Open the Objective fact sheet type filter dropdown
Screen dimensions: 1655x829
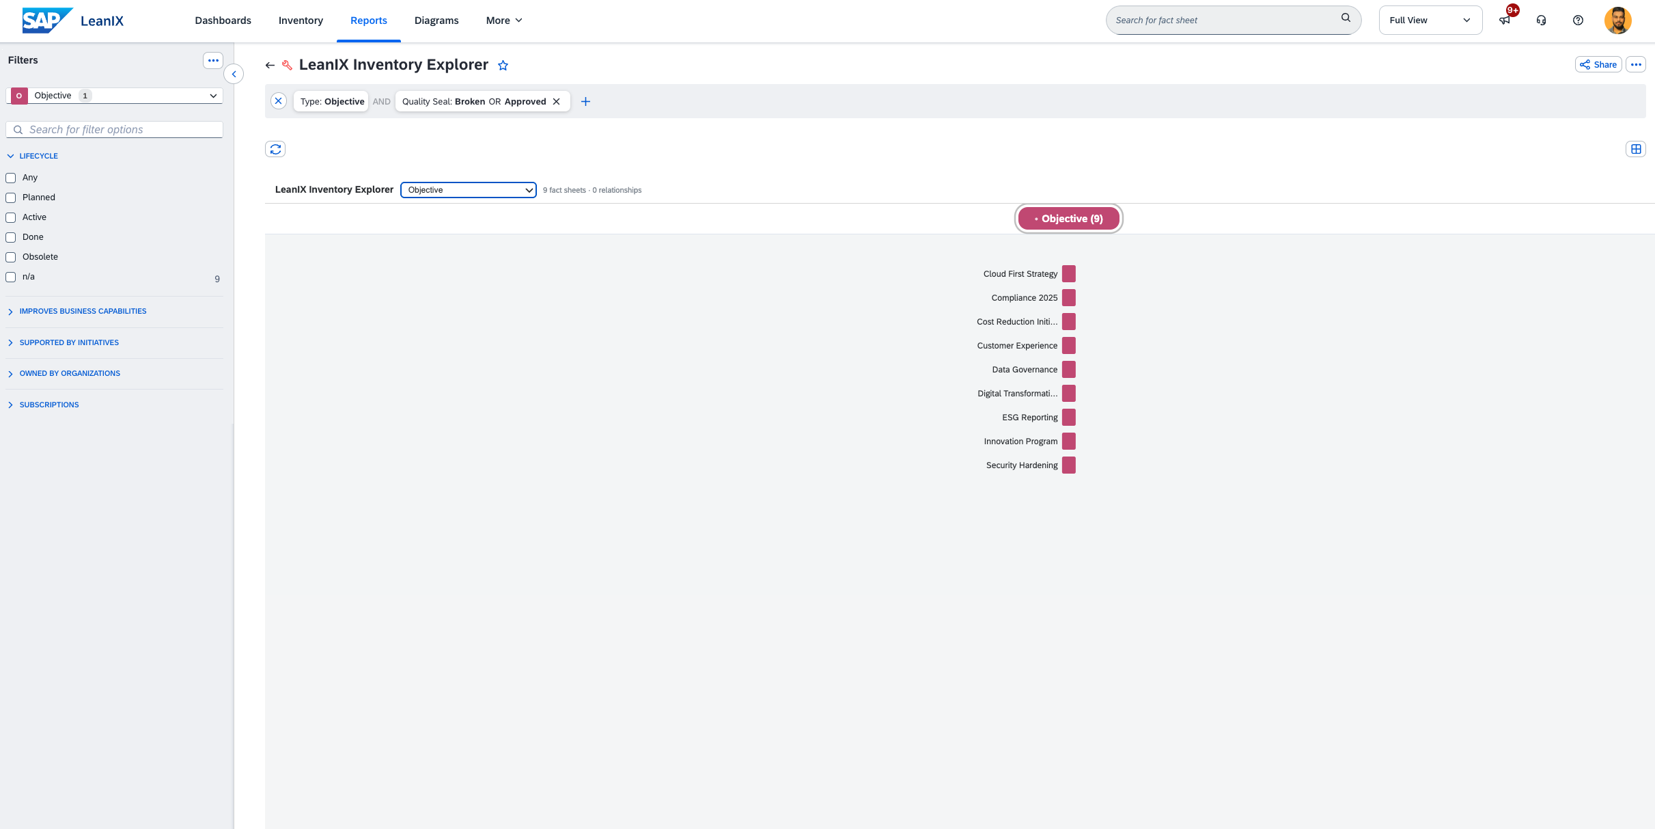115,96
